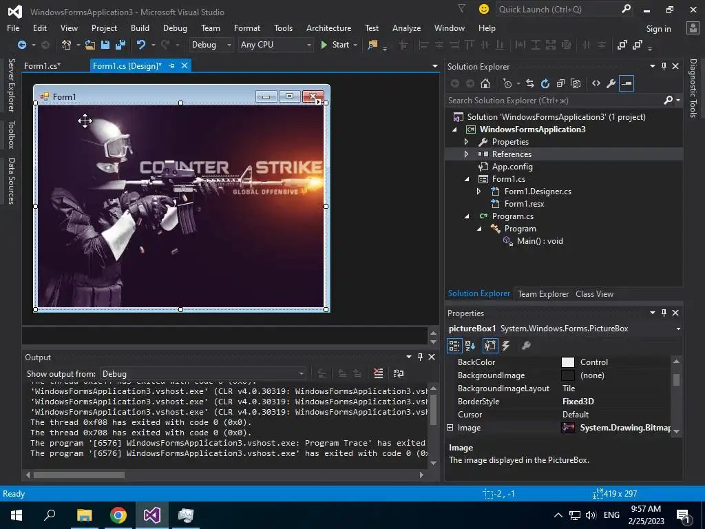The image size is (705, 529).
Task: Switch to the Class View tab
Action: (x=594, y=293)
